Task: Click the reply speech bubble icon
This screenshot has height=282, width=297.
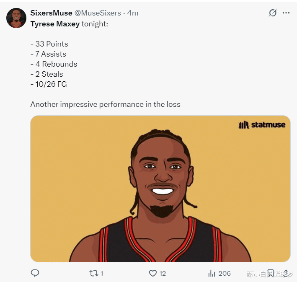Action: pyautogui.click(x=35, y=273)
